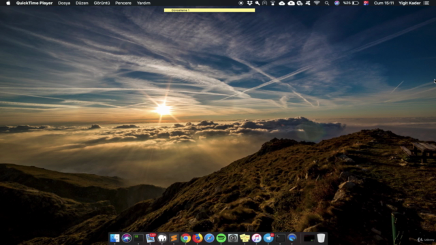
Task: Open the Wi-Fi status menu
Action: (x=317, y=3)
